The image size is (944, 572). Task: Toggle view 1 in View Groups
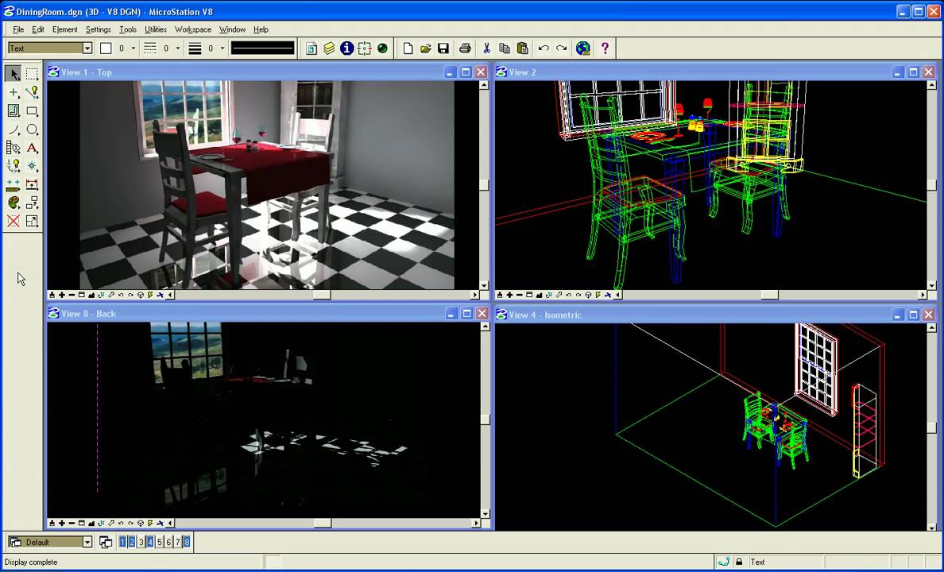[123, 542]
